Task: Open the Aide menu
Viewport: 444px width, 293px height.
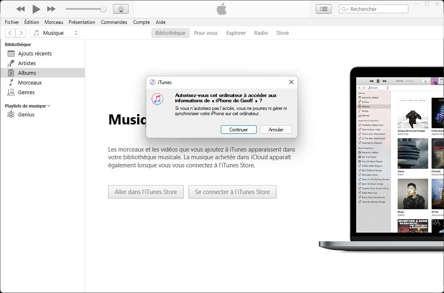Action: tap(161, 22)
